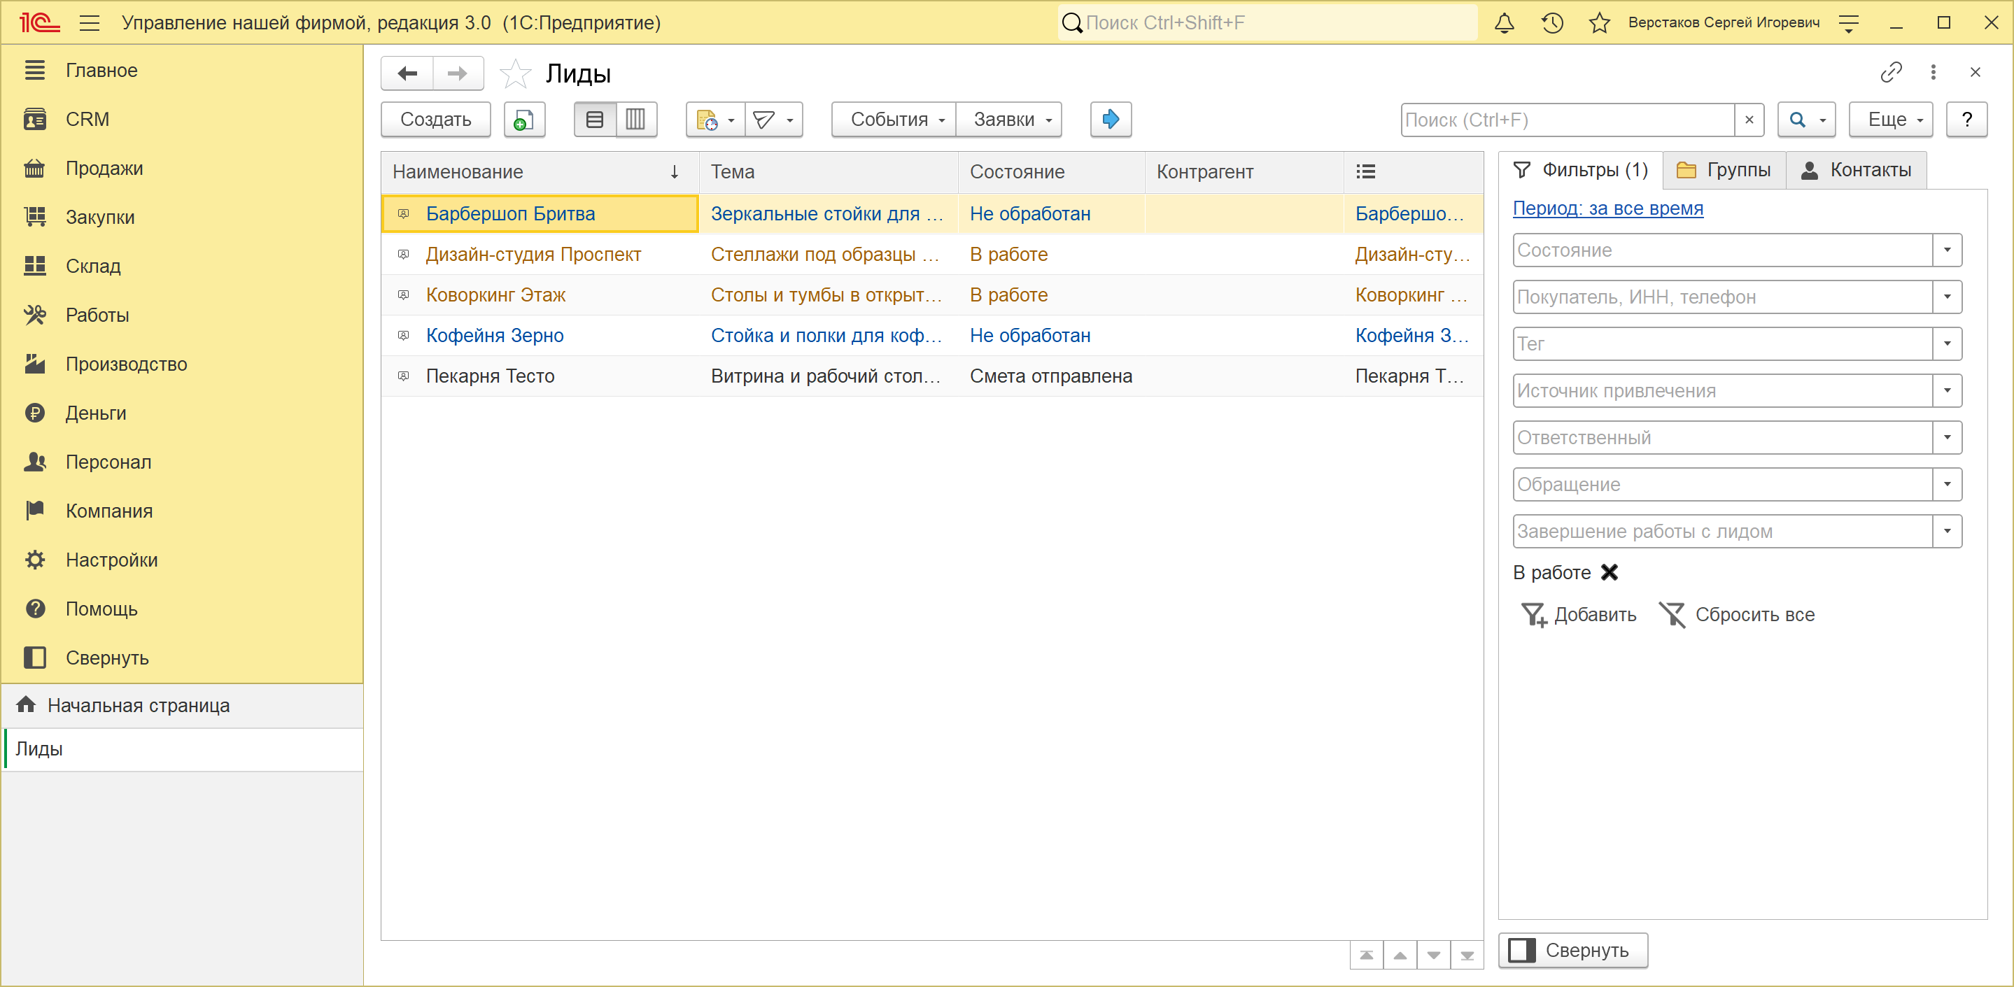Sort by the Состояние column header
This screenshot has height=987, width=2014.
point(1051,172)
